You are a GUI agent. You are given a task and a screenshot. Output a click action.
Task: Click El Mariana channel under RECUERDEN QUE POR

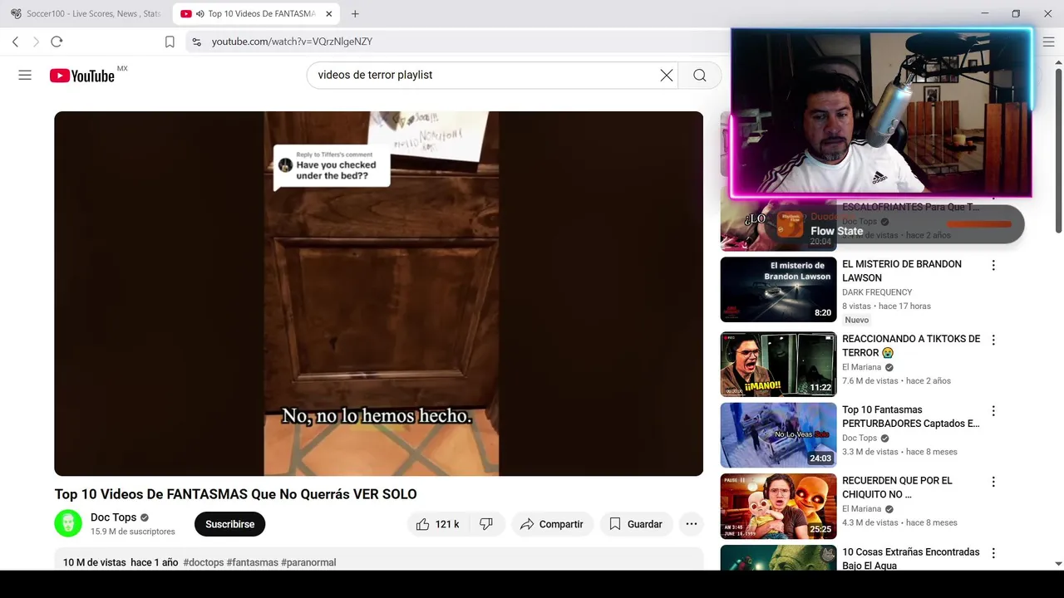[x=861, y=508]
